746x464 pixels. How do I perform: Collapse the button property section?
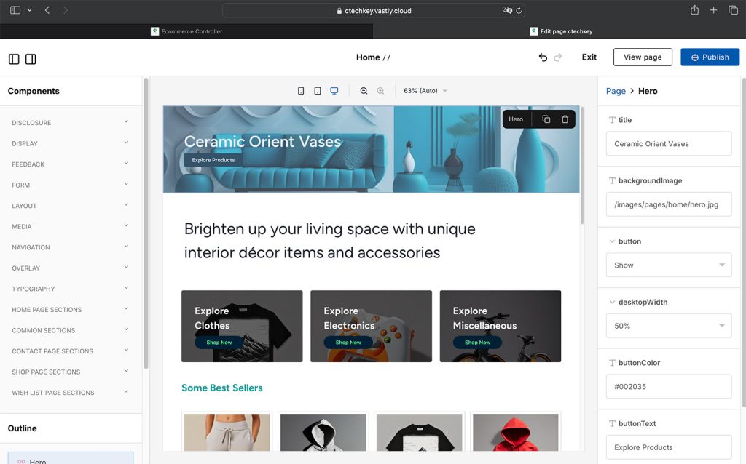tap(612, 241)
